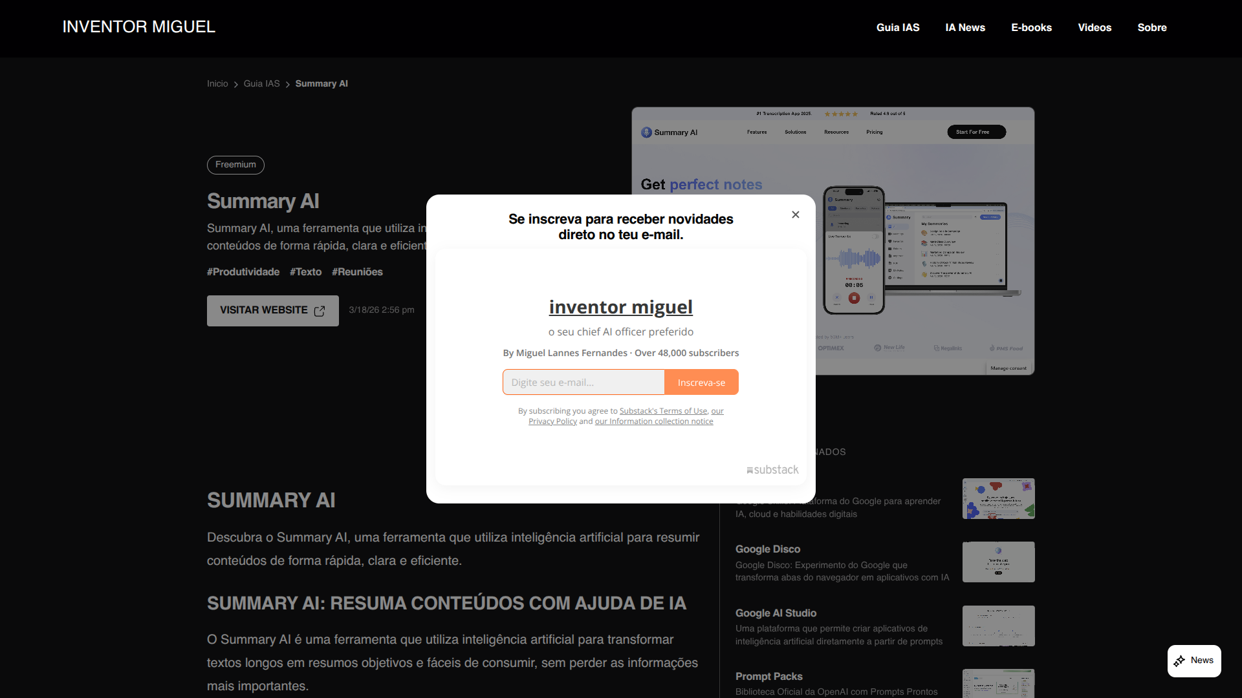
Task: Open Google AI Studio thumbnail
Action: (x=998, y=626)
